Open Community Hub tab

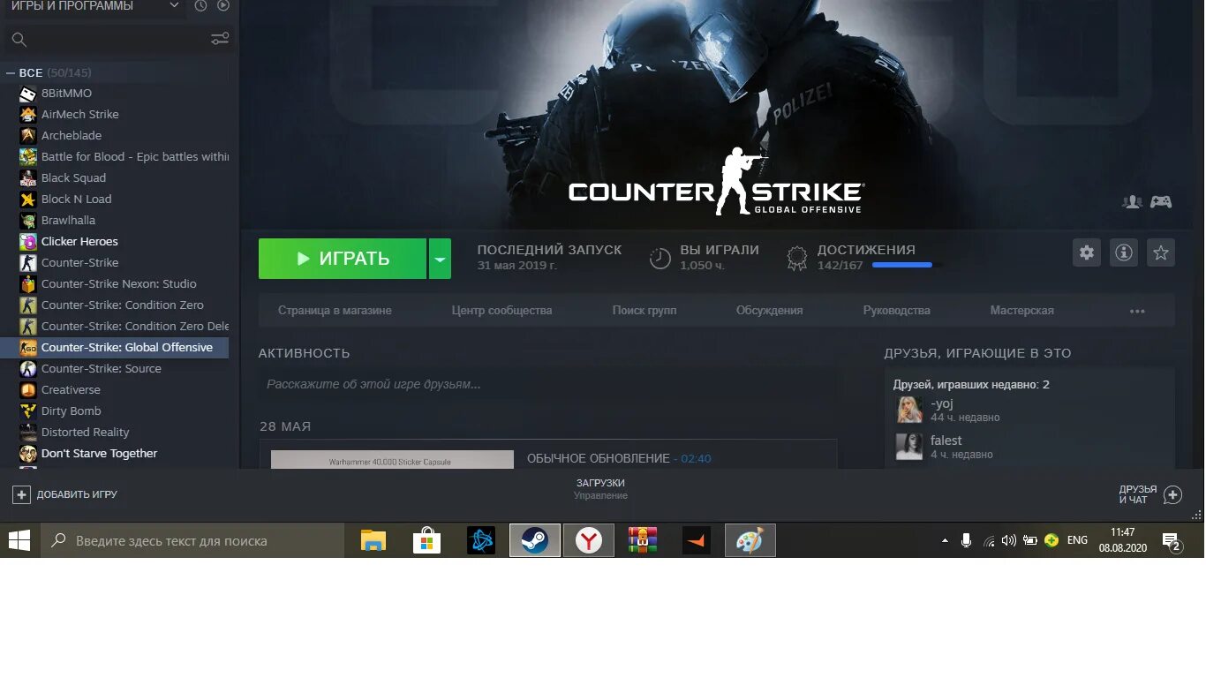[501, 311]
